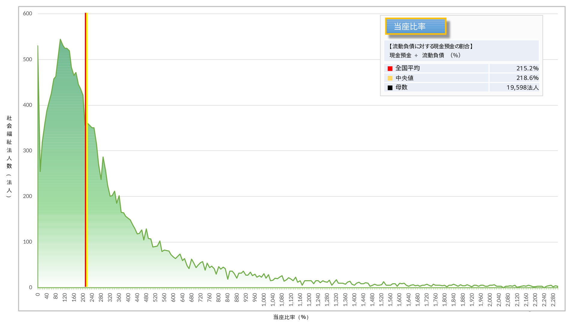Click the red 全国平均 legend square
The height and width of the screenshot is (324, 576).
pos(390,69)
